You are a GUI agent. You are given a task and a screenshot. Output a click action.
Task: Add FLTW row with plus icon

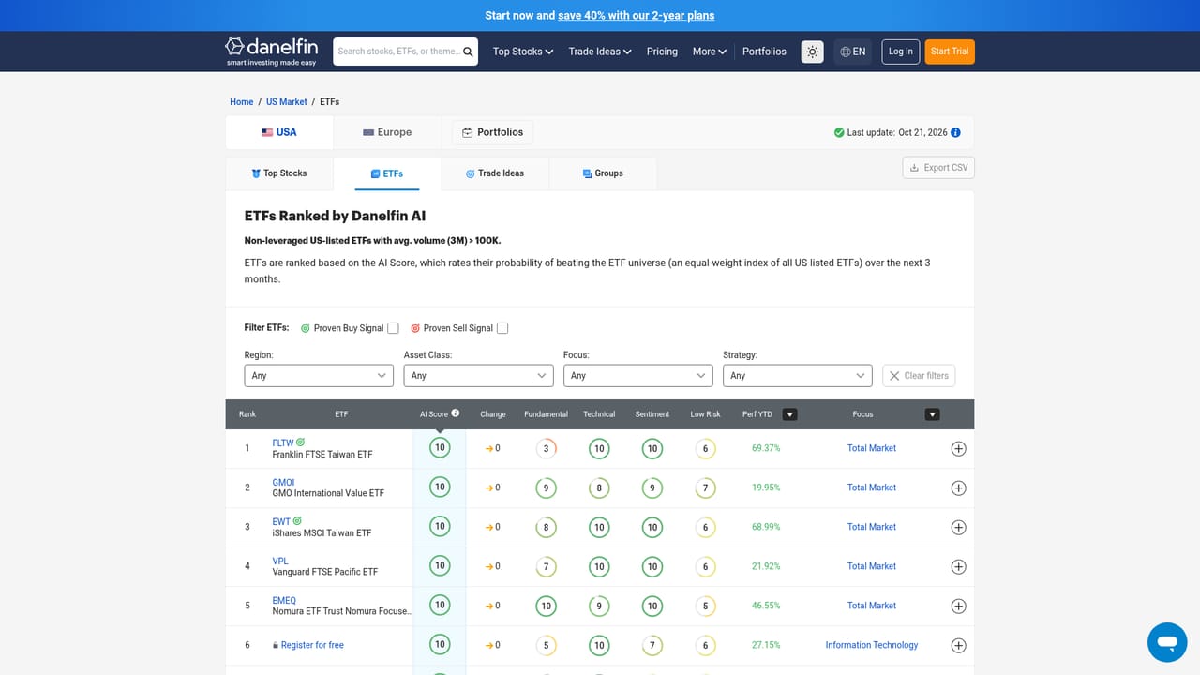(958, 449)
